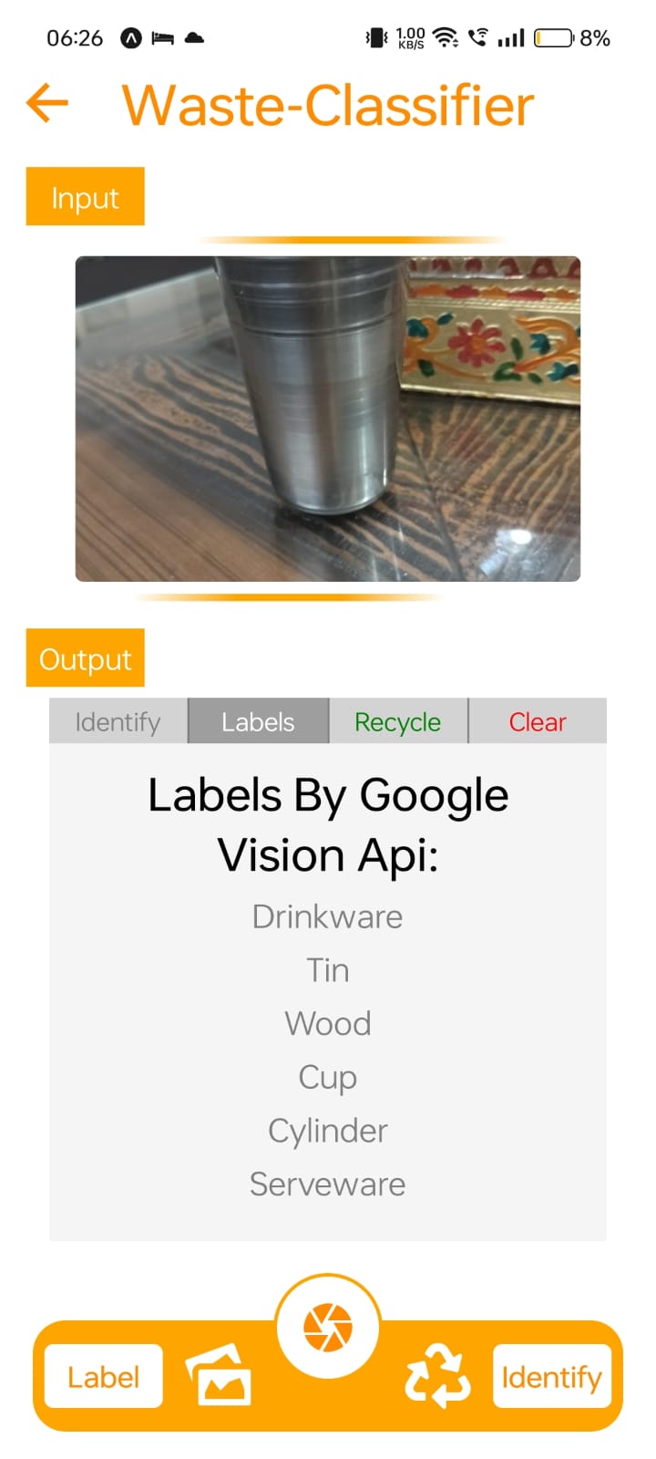Select the Cylinder label result
The height and width of the screenshot is (1459, 656).
click(328, 1131)
